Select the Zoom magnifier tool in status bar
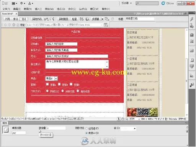The image size is (196, 147). point(127,119)
